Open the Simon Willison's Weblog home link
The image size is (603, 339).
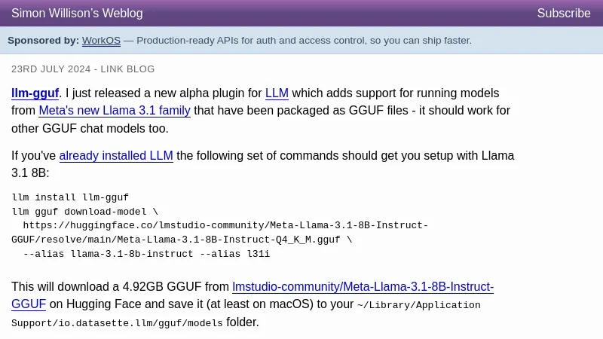tap(77, 14)
